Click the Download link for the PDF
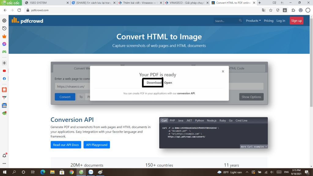The height and width of the screenshot is (176, 313). pos(154,83)
